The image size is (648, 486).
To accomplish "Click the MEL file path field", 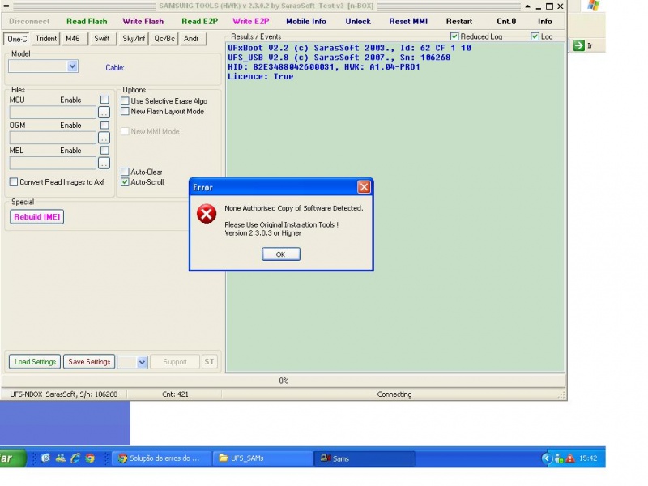I will 53,164.
